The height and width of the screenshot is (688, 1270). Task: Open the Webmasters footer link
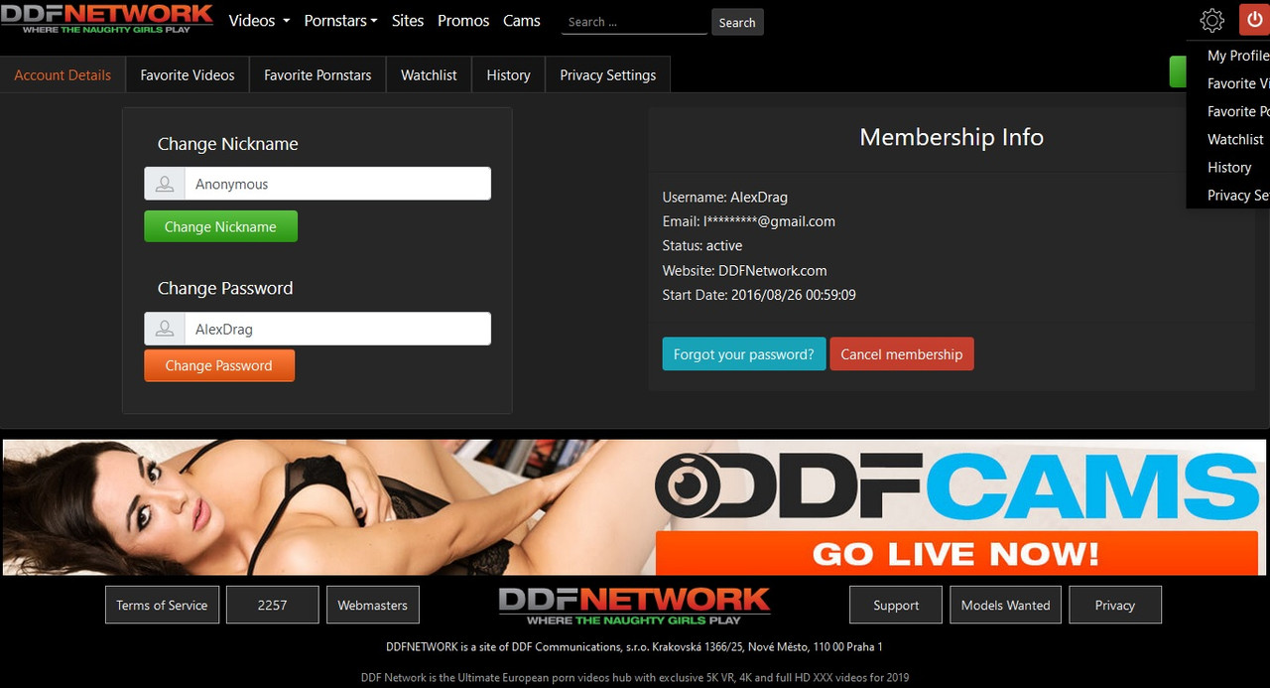click(373, 605)
